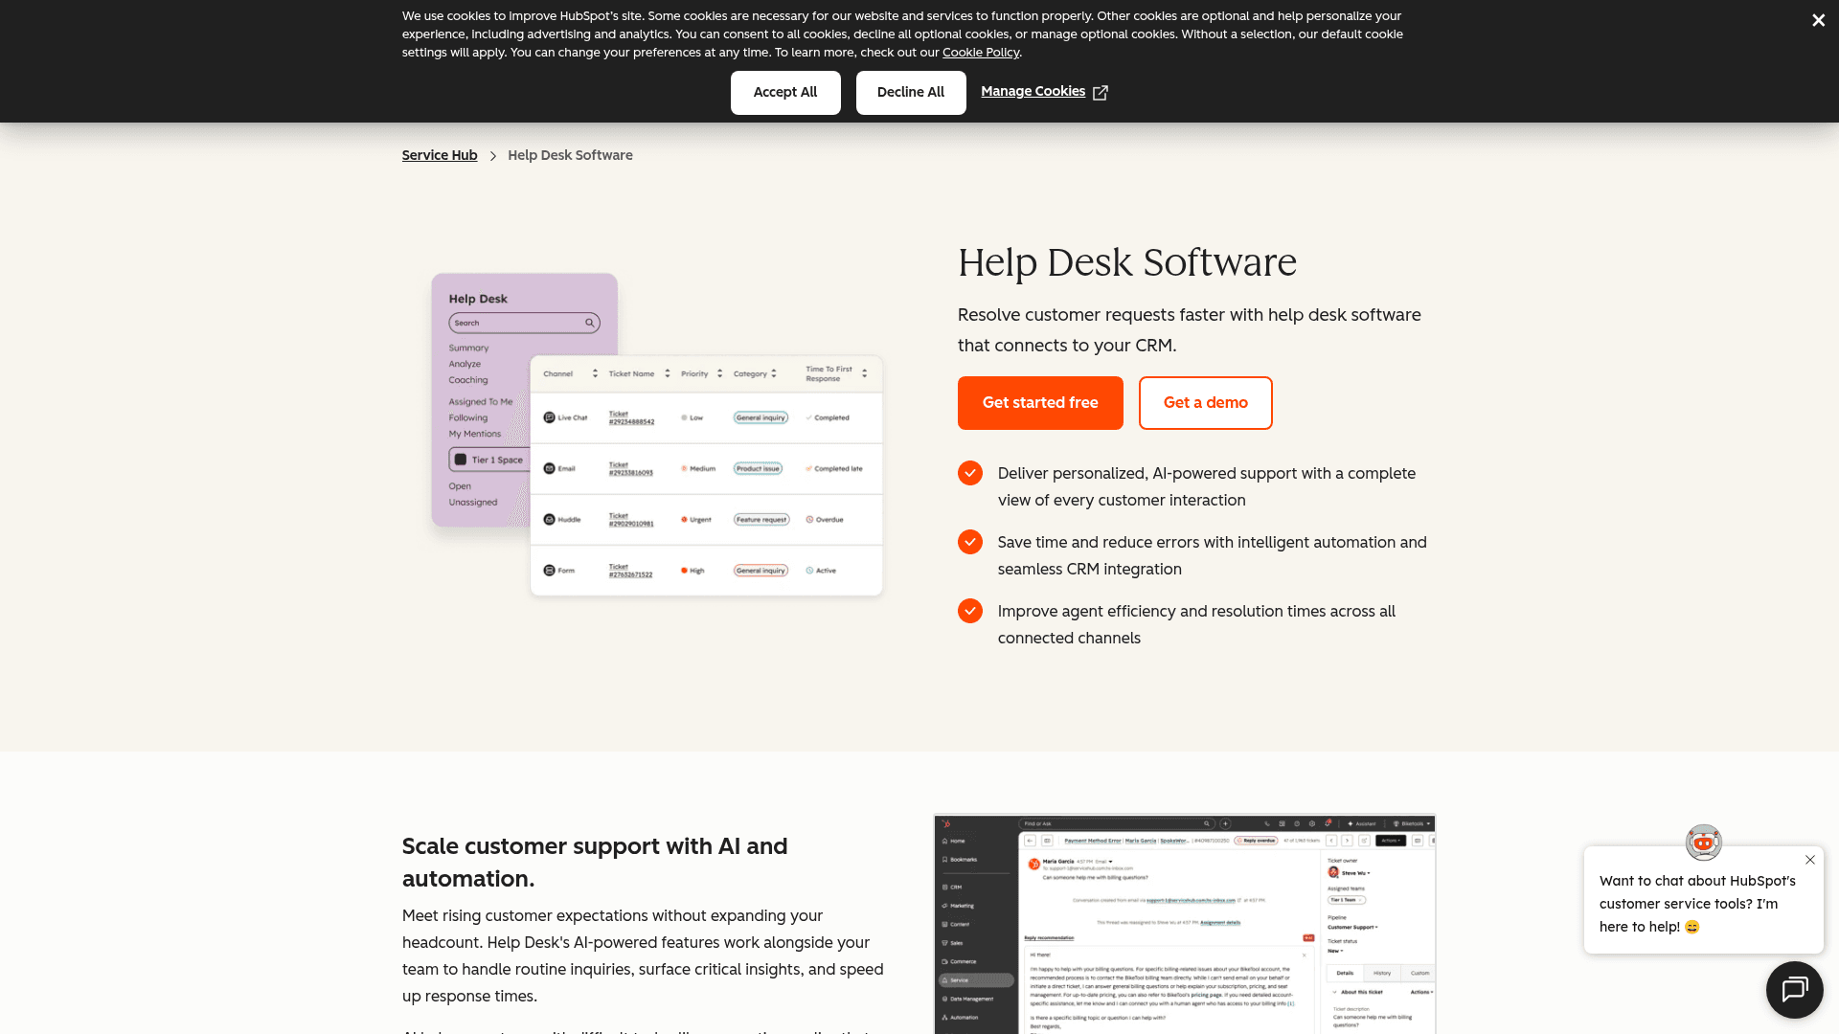Click the chatbot avatar icon
Viewport: 1839px width, 1034px height.
coord(1704,843)
